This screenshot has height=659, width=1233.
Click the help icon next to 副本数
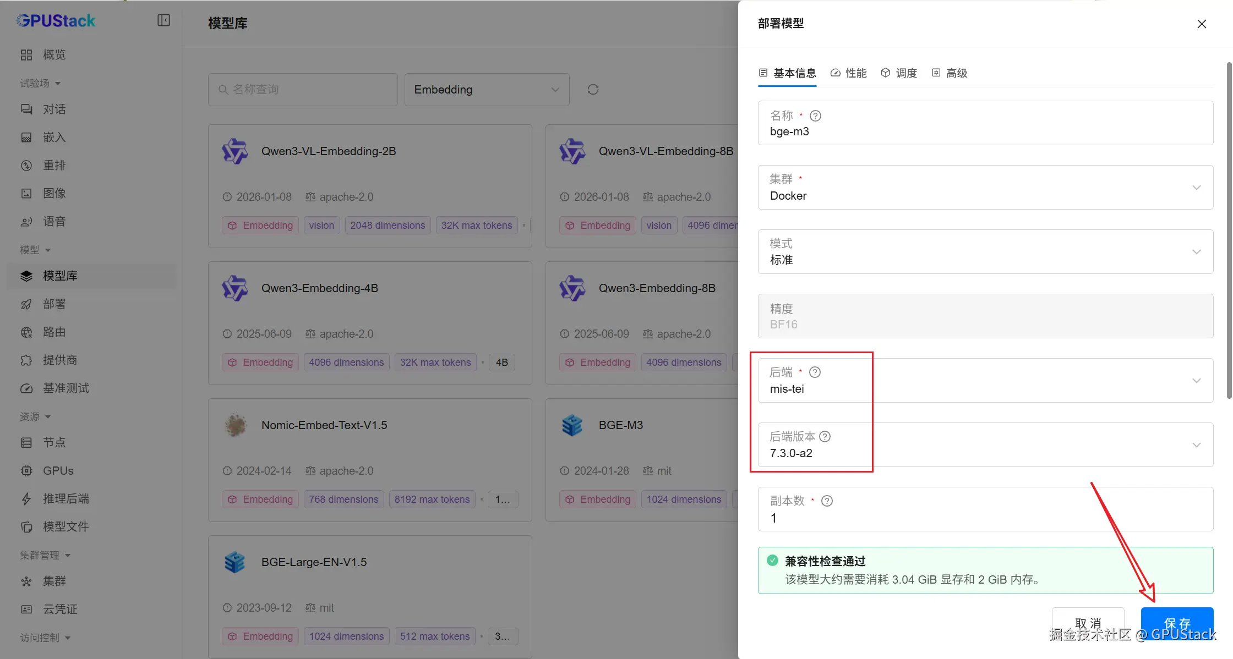click(826, 501)
